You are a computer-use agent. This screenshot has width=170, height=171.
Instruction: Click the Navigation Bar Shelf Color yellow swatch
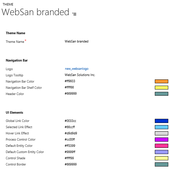point(161,87)
